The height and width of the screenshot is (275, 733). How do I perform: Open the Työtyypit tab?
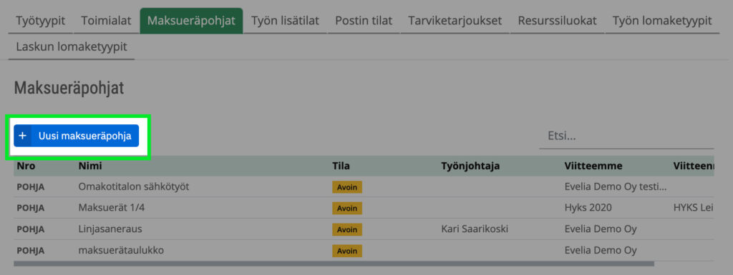41,21
